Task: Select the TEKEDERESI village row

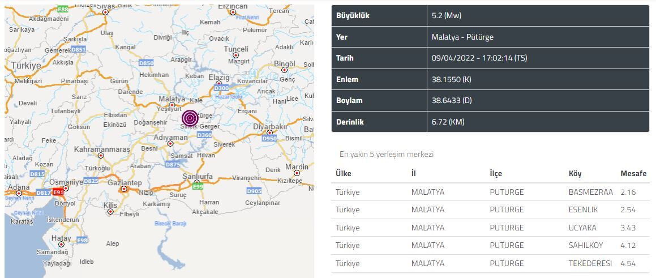Action: (490, 263)
